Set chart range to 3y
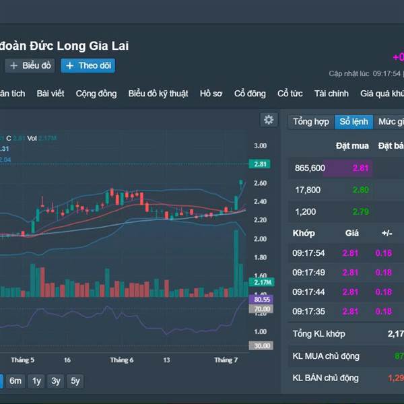The width and height of the screenshot is (404, 404). pyautogui.click(x=56, y=381)
